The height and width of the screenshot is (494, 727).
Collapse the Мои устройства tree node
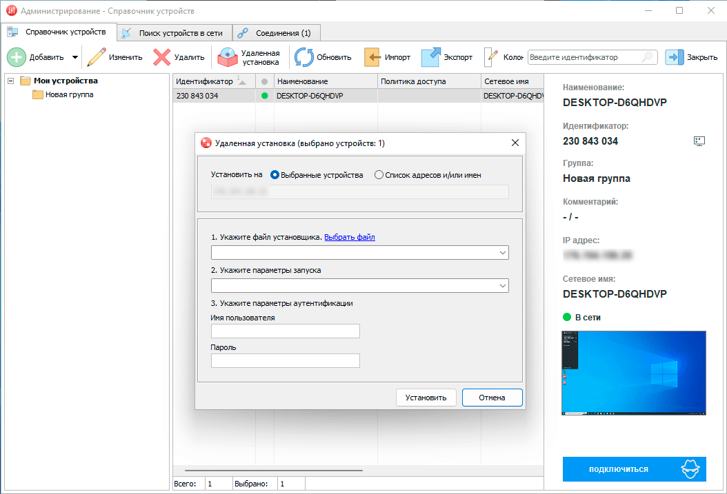pos(10,81)
